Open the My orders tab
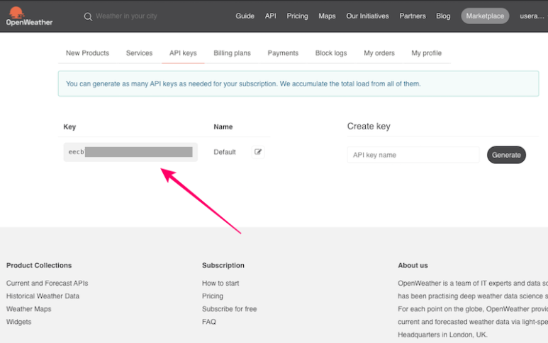 (379, 53)
